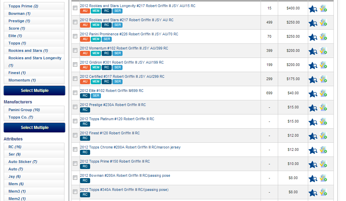Click $40.00 price for Elite #102
The height and width of the screenshot is (201, 346).
coord(293,93)
